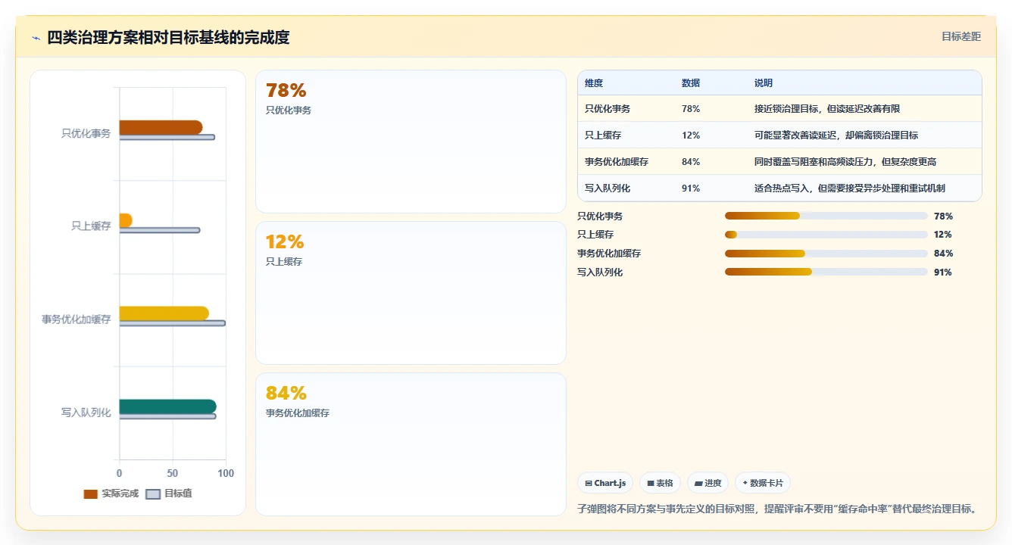Click the description 可能显著改善读延迟，却偏离锁治理目标

(x=836, y=135)
